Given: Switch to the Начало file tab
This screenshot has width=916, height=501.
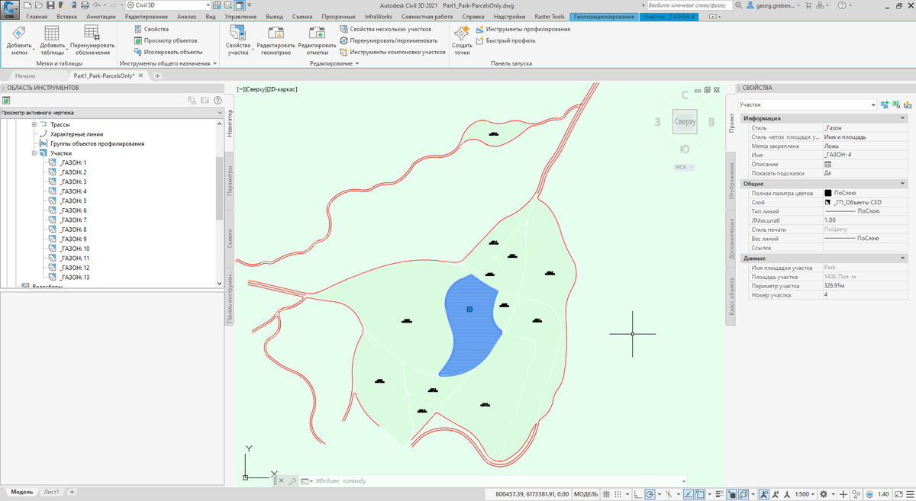Looking at the screenshot, I should click(x=25, y=75).
